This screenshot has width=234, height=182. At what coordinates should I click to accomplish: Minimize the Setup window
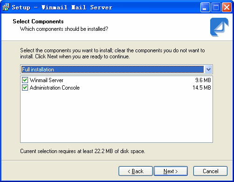(205, 7)
